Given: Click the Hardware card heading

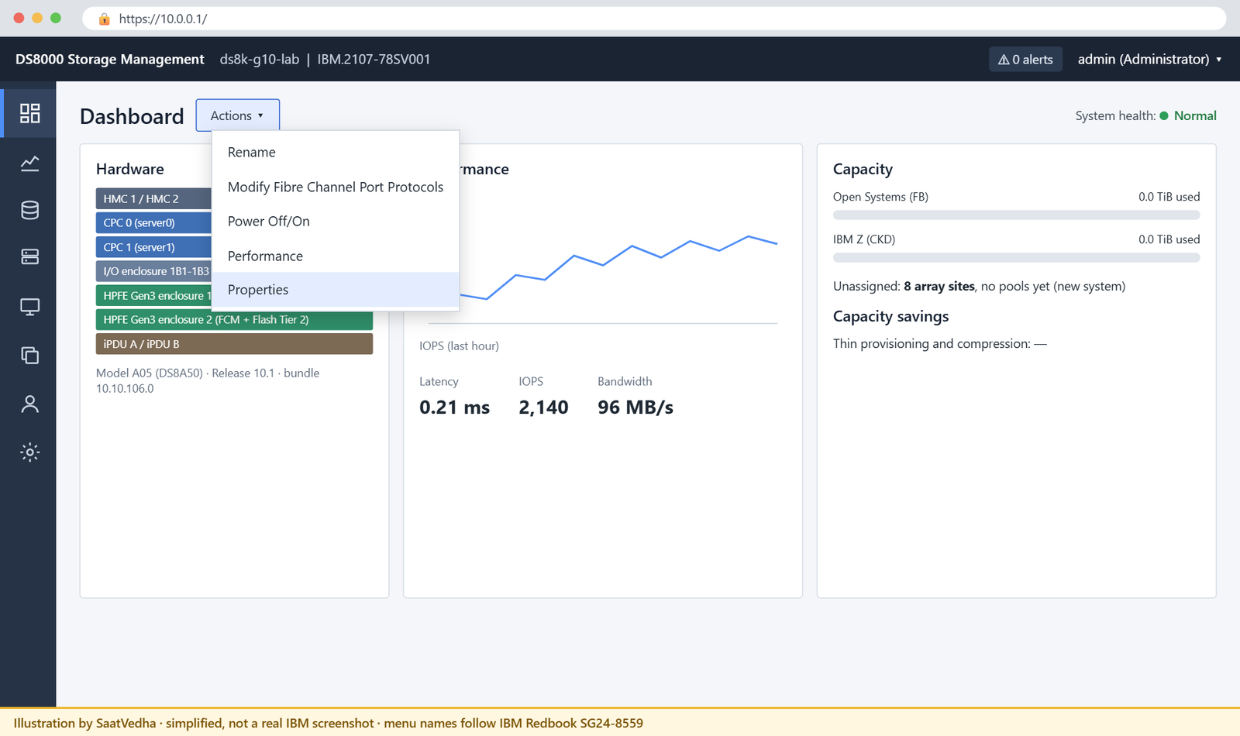Looking at the screenshot, I should [x=130, y=169].
